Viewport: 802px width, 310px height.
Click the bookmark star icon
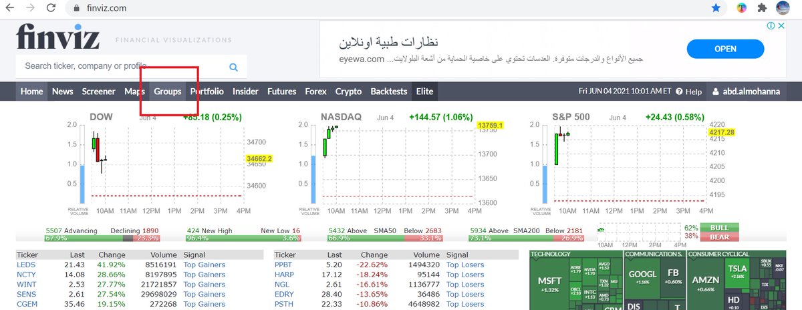tap(716, 9)
